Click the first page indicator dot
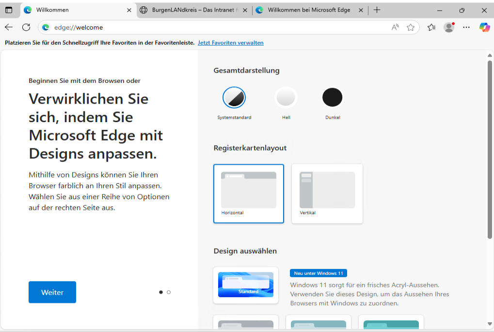Image resolution: width=494 pixels, height=332 pixels. coord(161,292)
